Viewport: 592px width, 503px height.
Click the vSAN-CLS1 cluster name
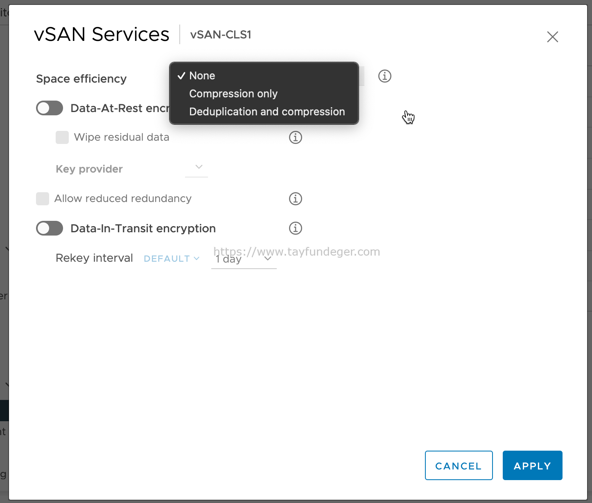(x=221, y=35)
